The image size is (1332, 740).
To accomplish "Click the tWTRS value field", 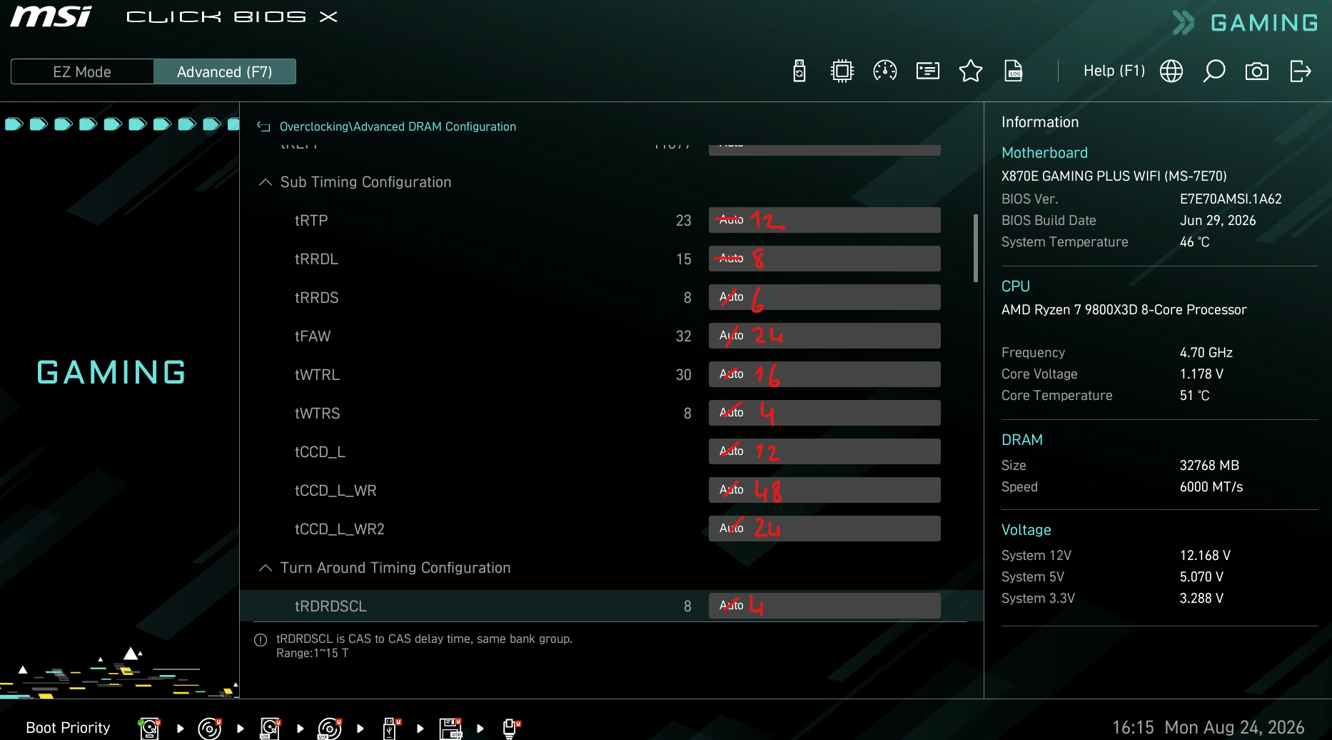I will click(824, 413).
